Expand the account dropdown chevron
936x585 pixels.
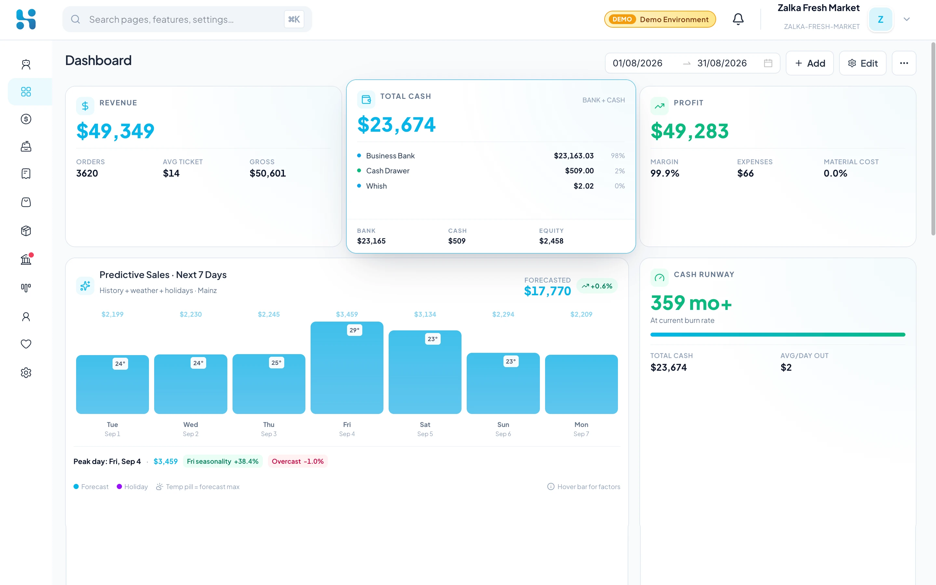click(906, 19)
